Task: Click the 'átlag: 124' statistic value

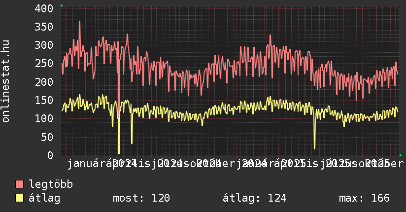Action: [255, 199]
